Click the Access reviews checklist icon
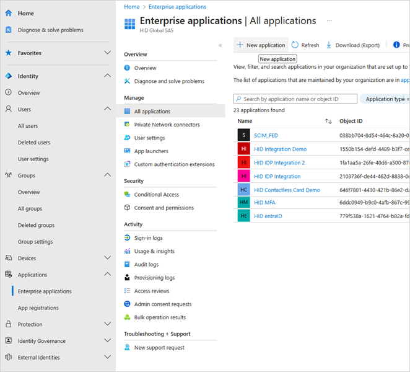This screenshot has width=410, height=372. [127, 291]
